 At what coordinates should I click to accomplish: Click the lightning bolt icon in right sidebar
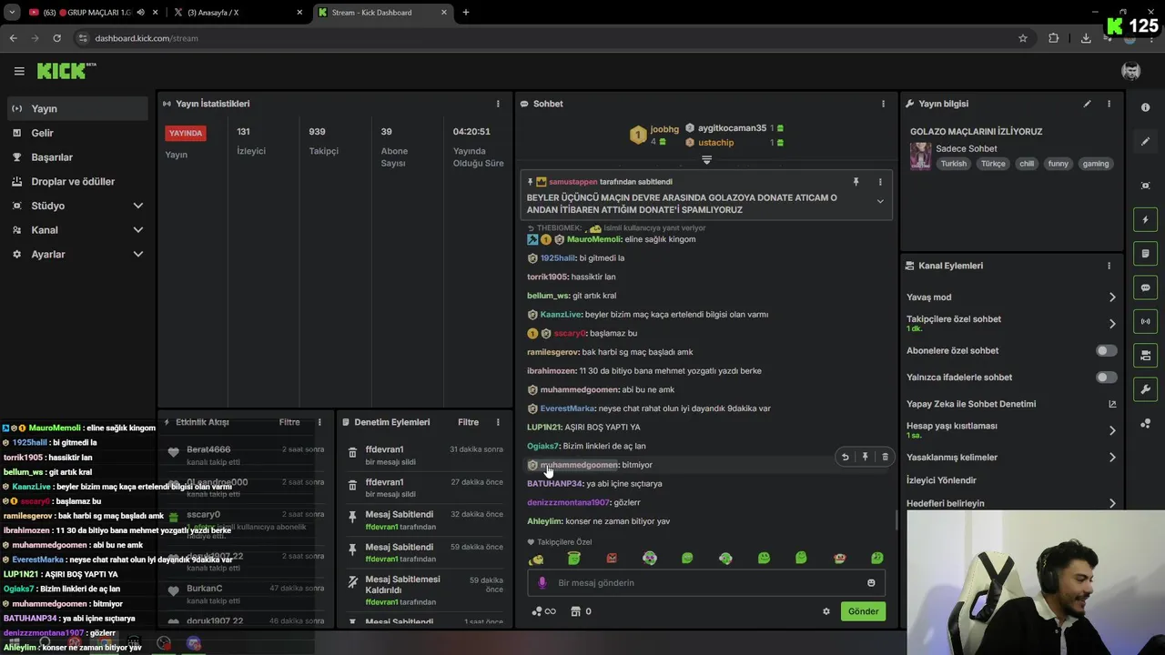point(1146,219)
